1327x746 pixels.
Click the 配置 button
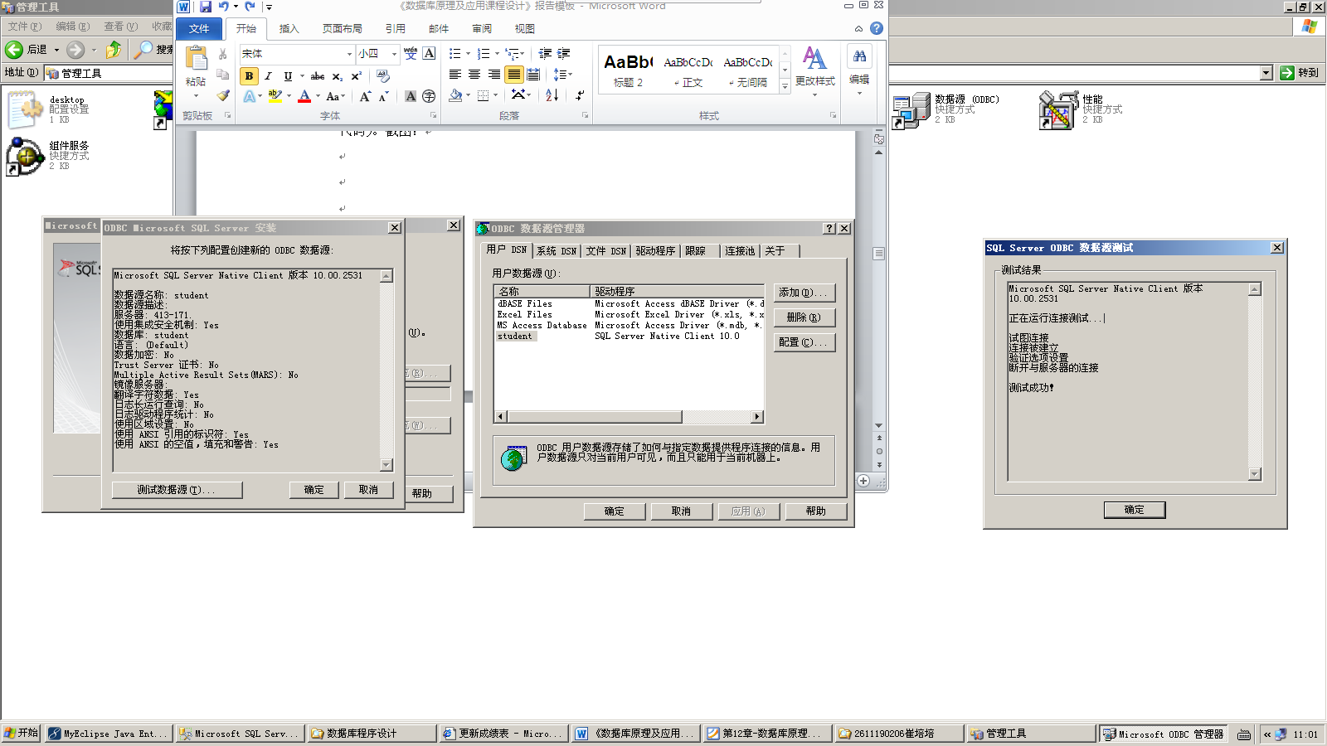point(804,342)
